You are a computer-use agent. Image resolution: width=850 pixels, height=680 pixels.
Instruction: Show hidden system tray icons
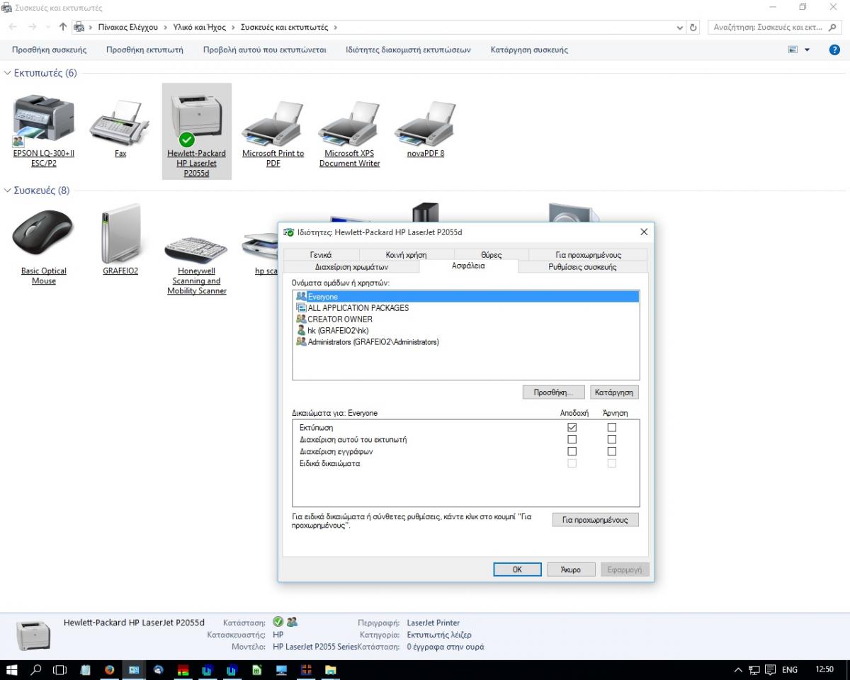[x=738, y=669]
